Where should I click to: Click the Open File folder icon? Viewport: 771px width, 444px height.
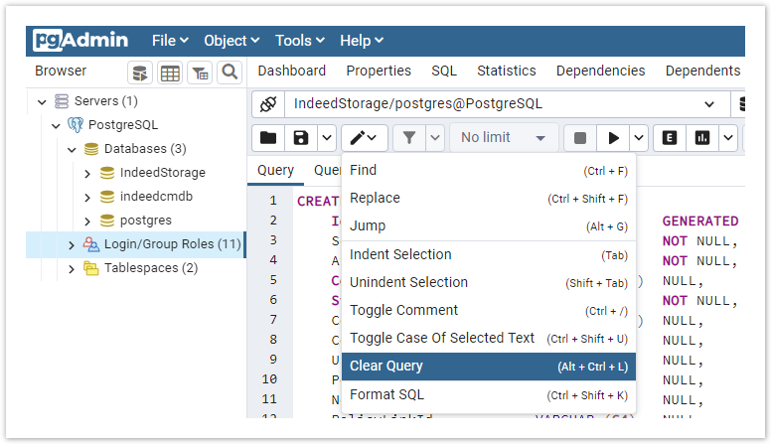pos(267,138)
